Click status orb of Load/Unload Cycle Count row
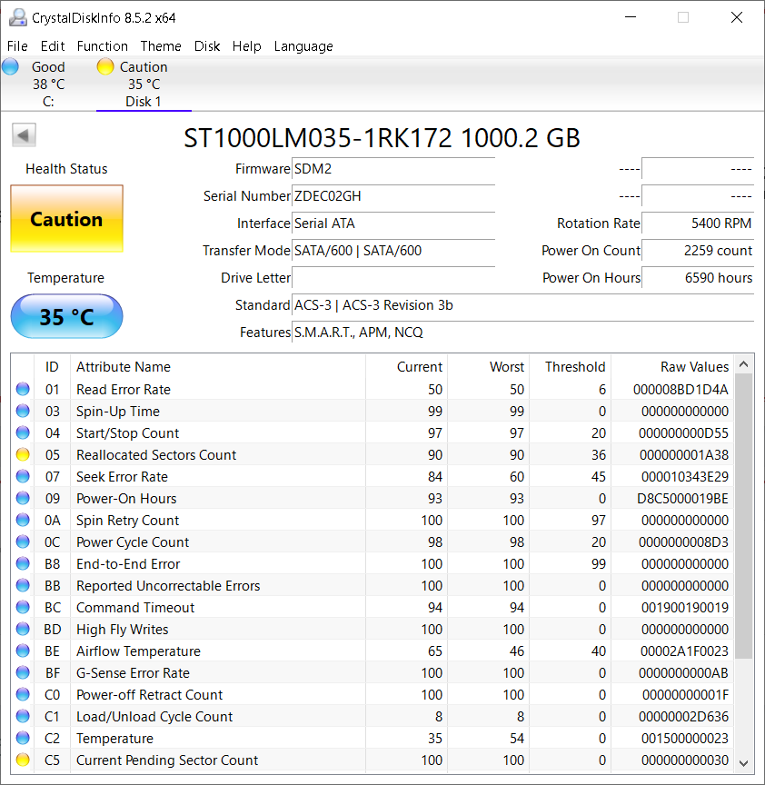The image size is (765, 785). (23, 717)
